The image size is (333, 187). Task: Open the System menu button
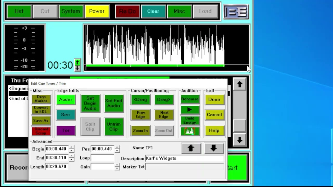click(71, 11)
